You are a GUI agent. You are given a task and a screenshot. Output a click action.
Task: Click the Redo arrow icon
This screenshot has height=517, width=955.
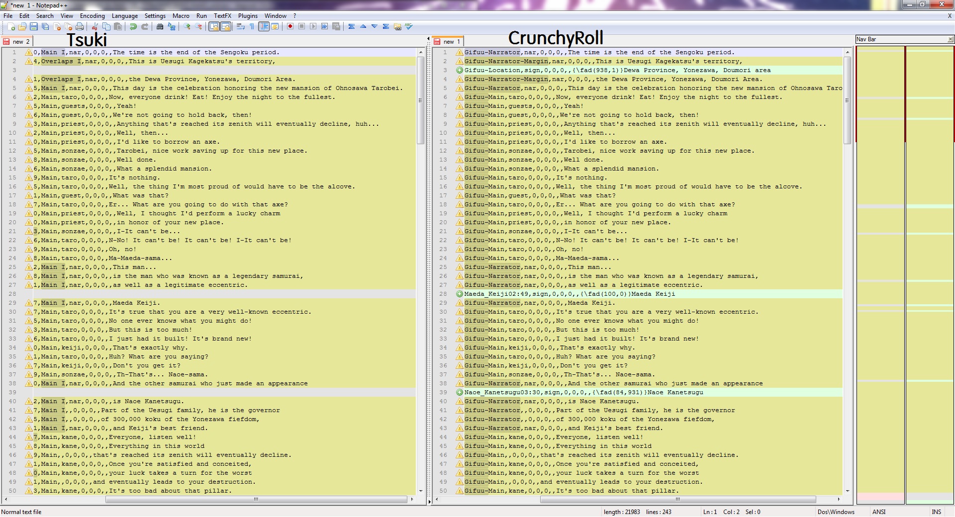(144, 27)
